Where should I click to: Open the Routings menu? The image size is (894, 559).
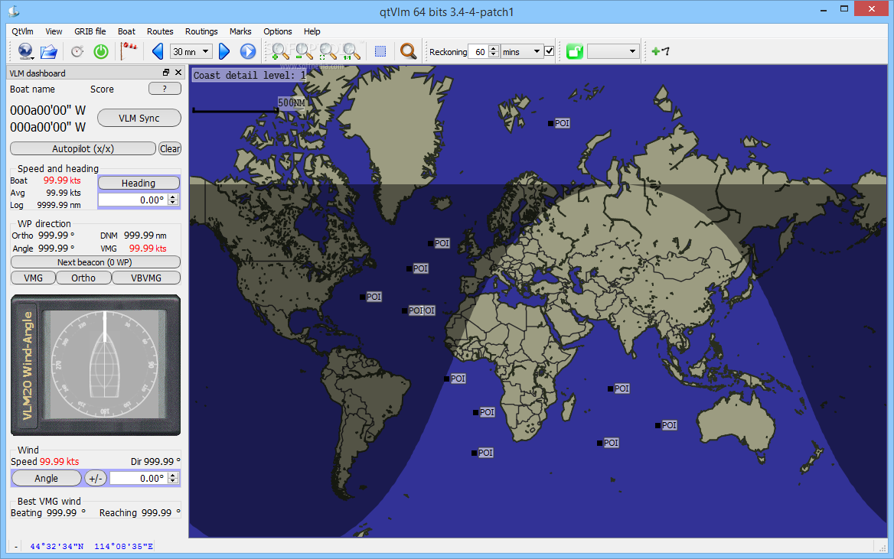click(x=201, y=31)
